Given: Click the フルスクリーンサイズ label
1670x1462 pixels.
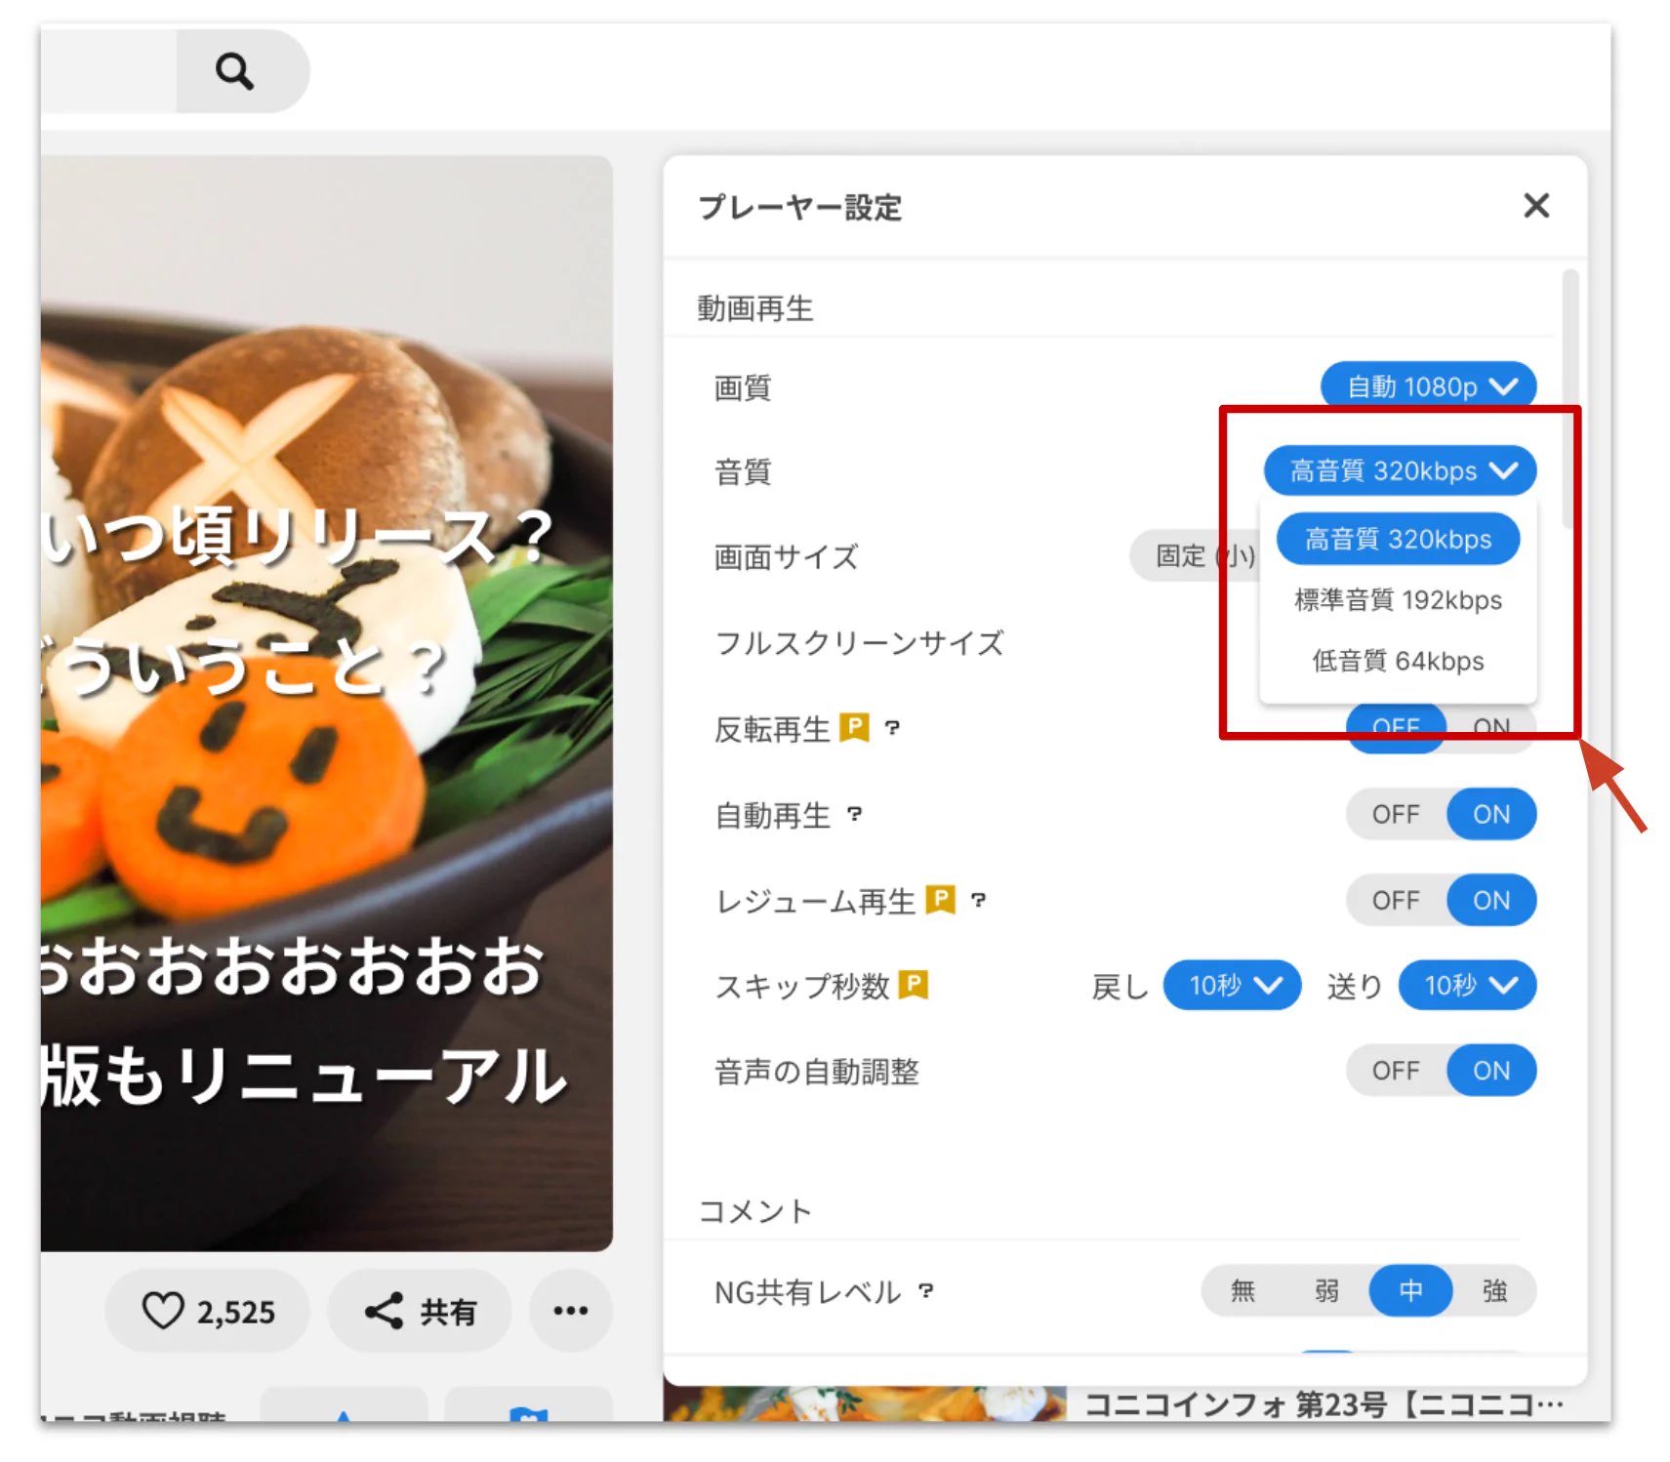Looking at the screenshot, I should point(859,643).
